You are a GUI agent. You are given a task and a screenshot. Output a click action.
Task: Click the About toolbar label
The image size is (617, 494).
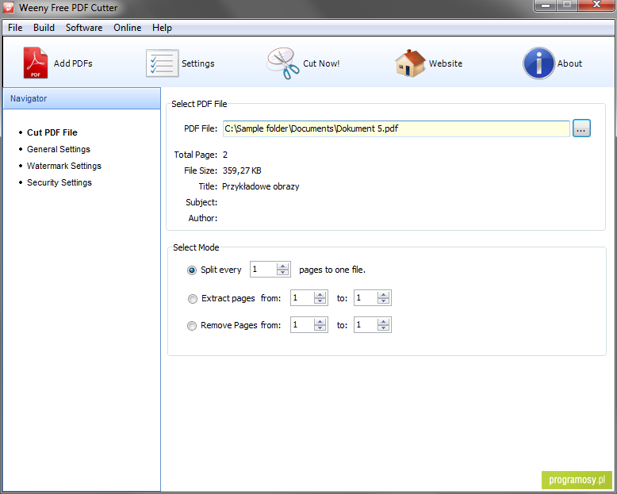pos(569,63)
